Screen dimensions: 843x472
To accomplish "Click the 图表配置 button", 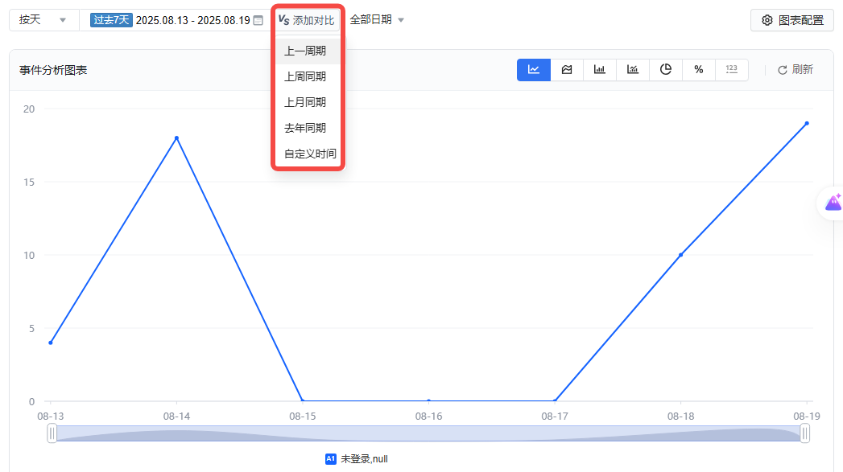I will pos(792,20).
